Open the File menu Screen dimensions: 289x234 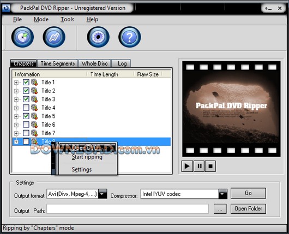(17, 19)
